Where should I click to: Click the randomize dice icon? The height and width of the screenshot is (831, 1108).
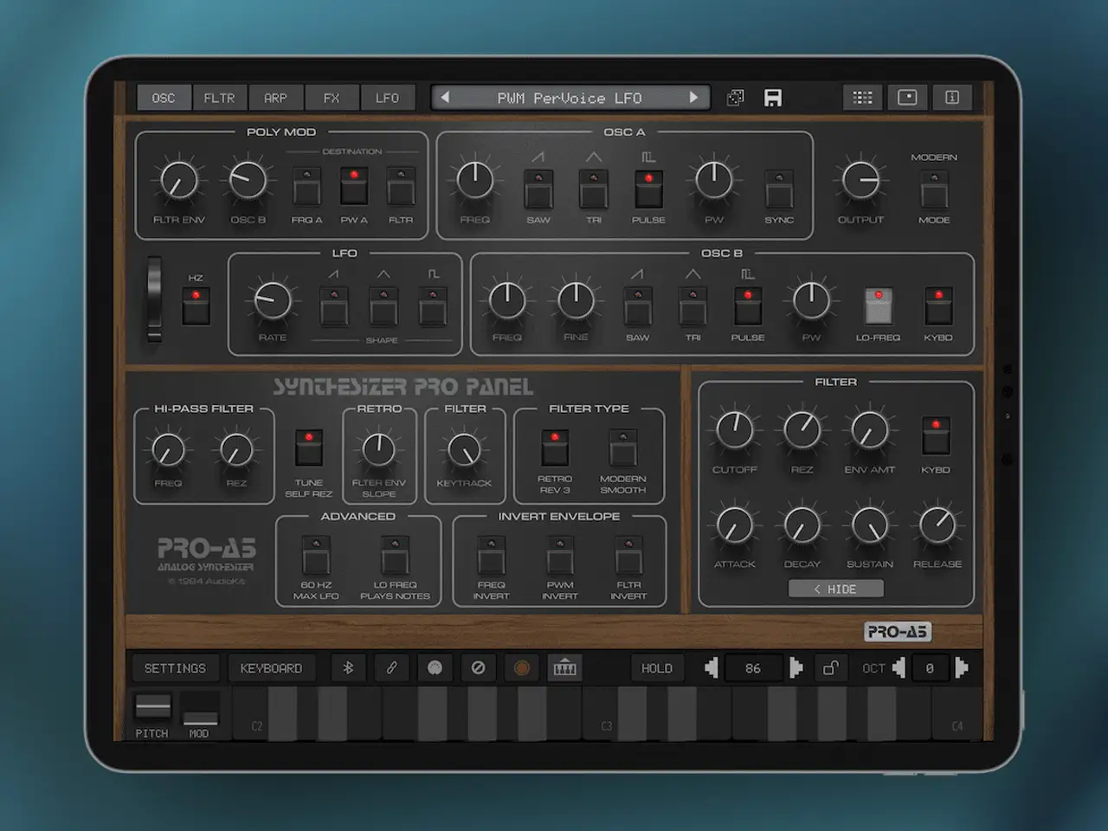(735, 98)
